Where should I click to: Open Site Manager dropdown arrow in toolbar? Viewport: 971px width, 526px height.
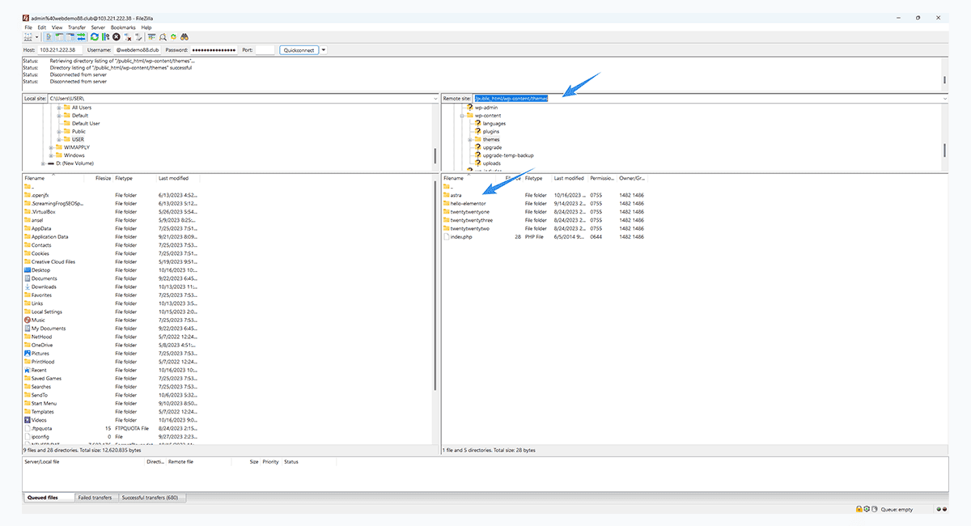coord(37,37)
